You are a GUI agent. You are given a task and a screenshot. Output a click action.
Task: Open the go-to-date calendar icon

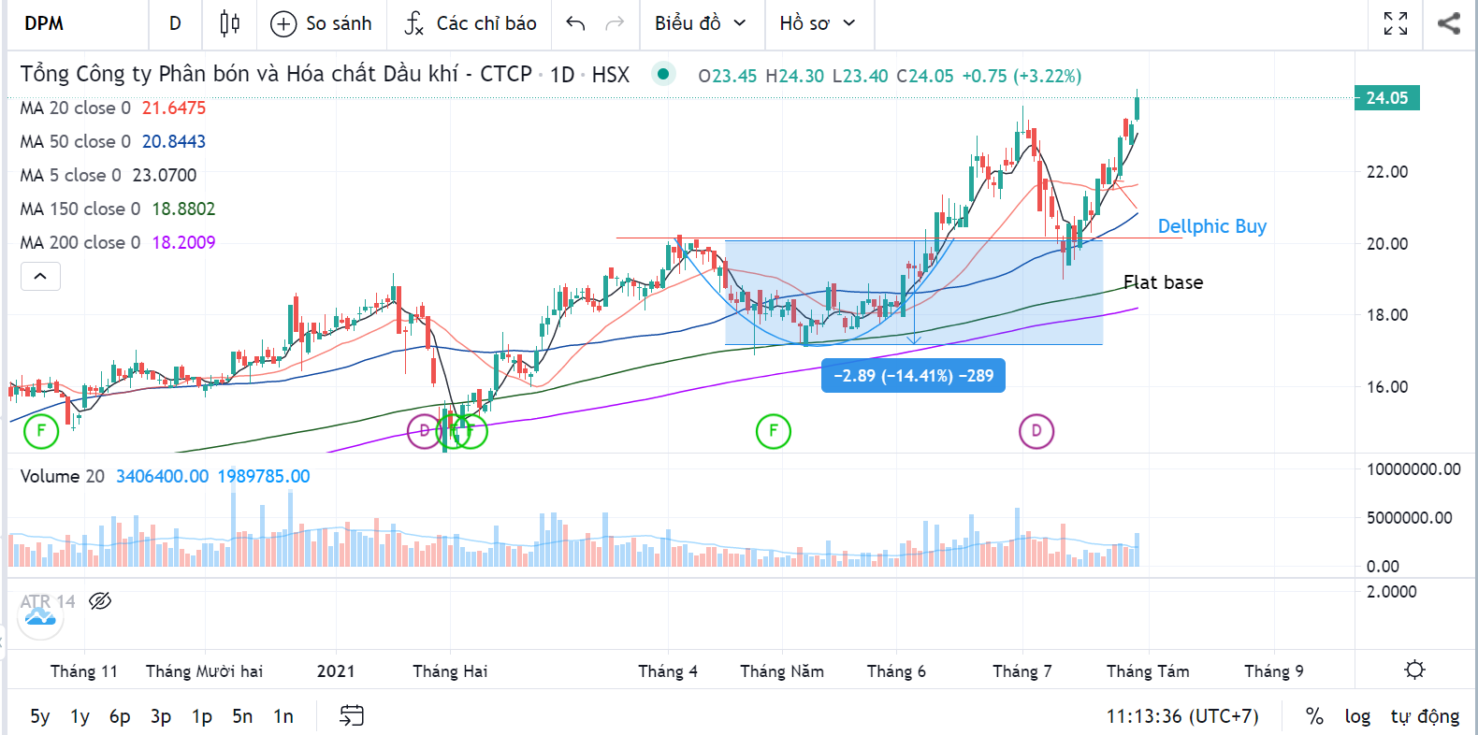352,716
